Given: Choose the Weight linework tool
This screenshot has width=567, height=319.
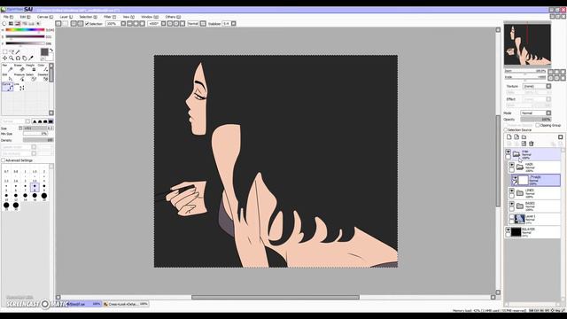Looking at the screenshot, I should 31,67.
